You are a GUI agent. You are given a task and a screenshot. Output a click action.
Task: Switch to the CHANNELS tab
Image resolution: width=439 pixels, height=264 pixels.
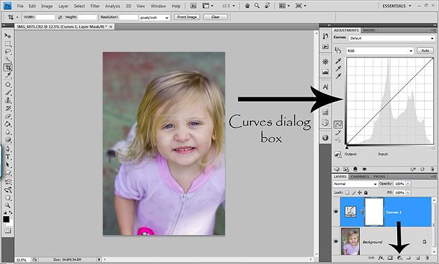pyautogui.click(x=360, y=176)
